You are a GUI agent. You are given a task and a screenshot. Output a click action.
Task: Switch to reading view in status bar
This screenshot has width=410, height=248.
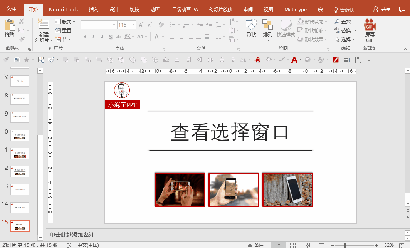click(x=307, y=245)
